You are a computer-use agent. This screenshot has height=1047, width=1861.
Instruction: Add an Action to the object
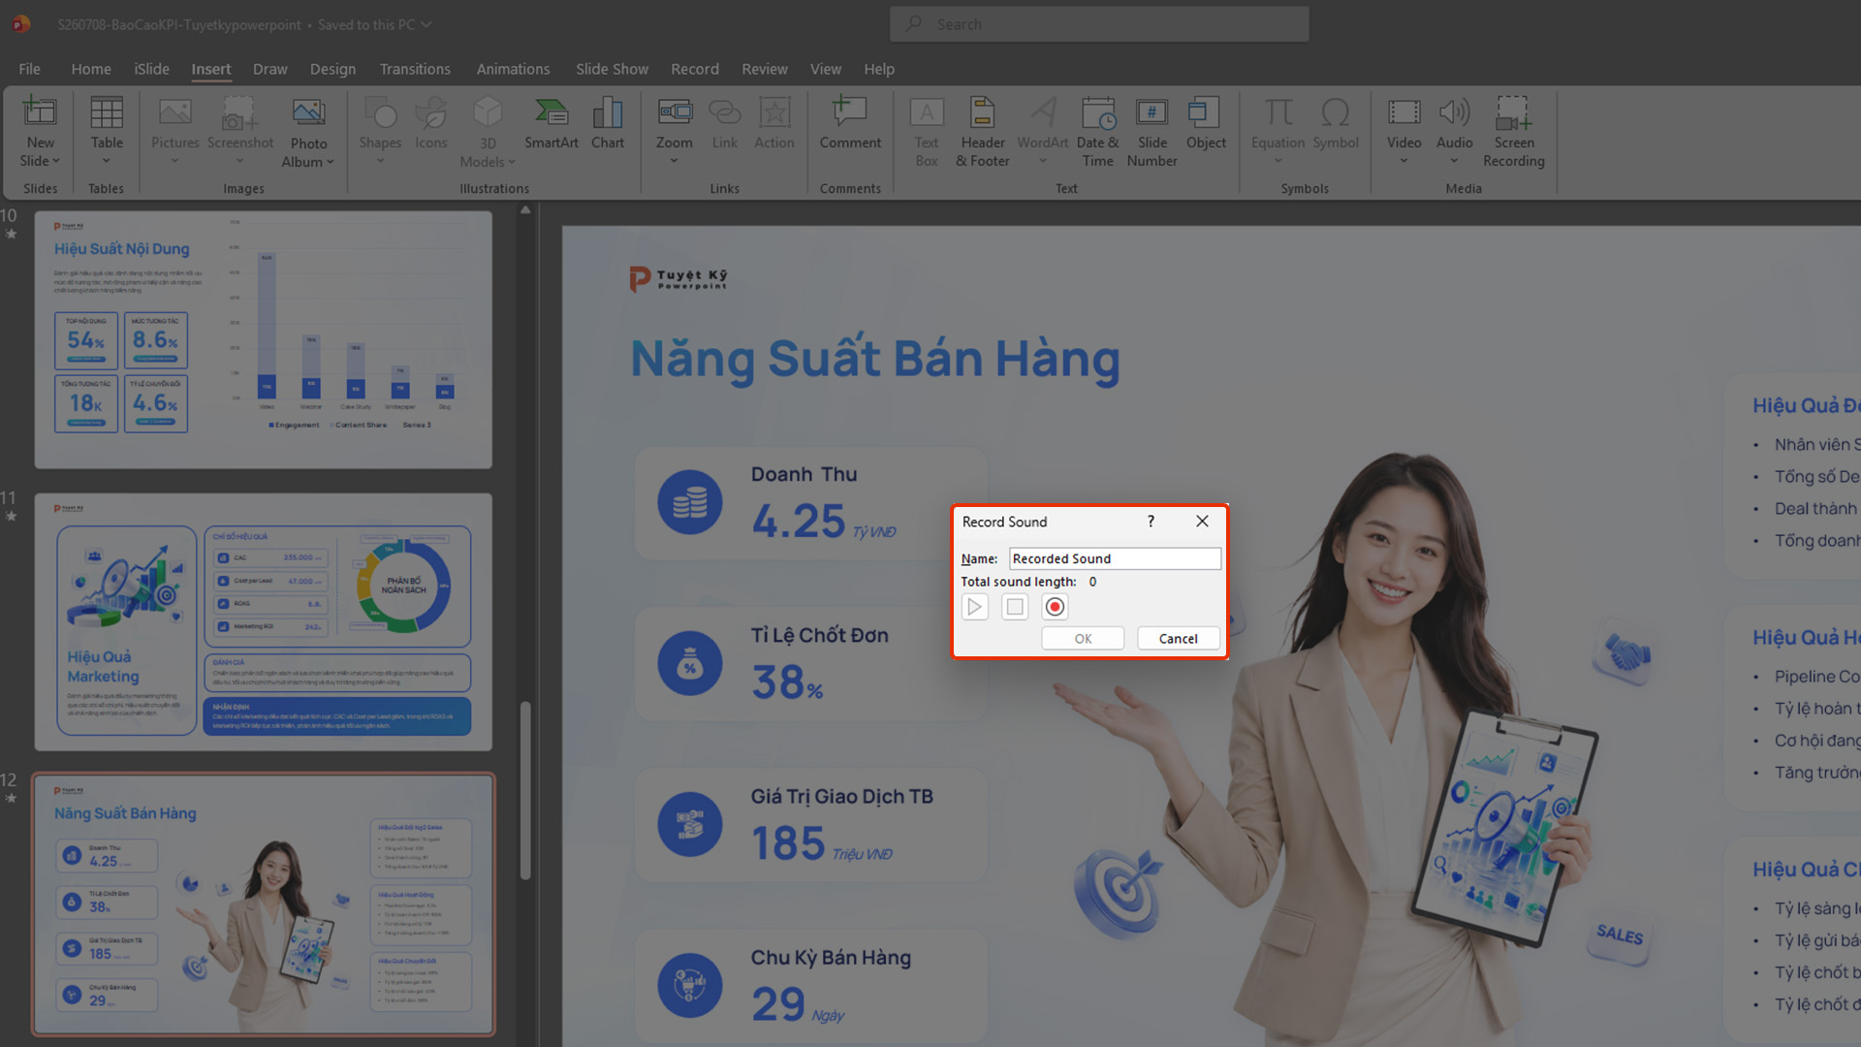coord(774,123)
